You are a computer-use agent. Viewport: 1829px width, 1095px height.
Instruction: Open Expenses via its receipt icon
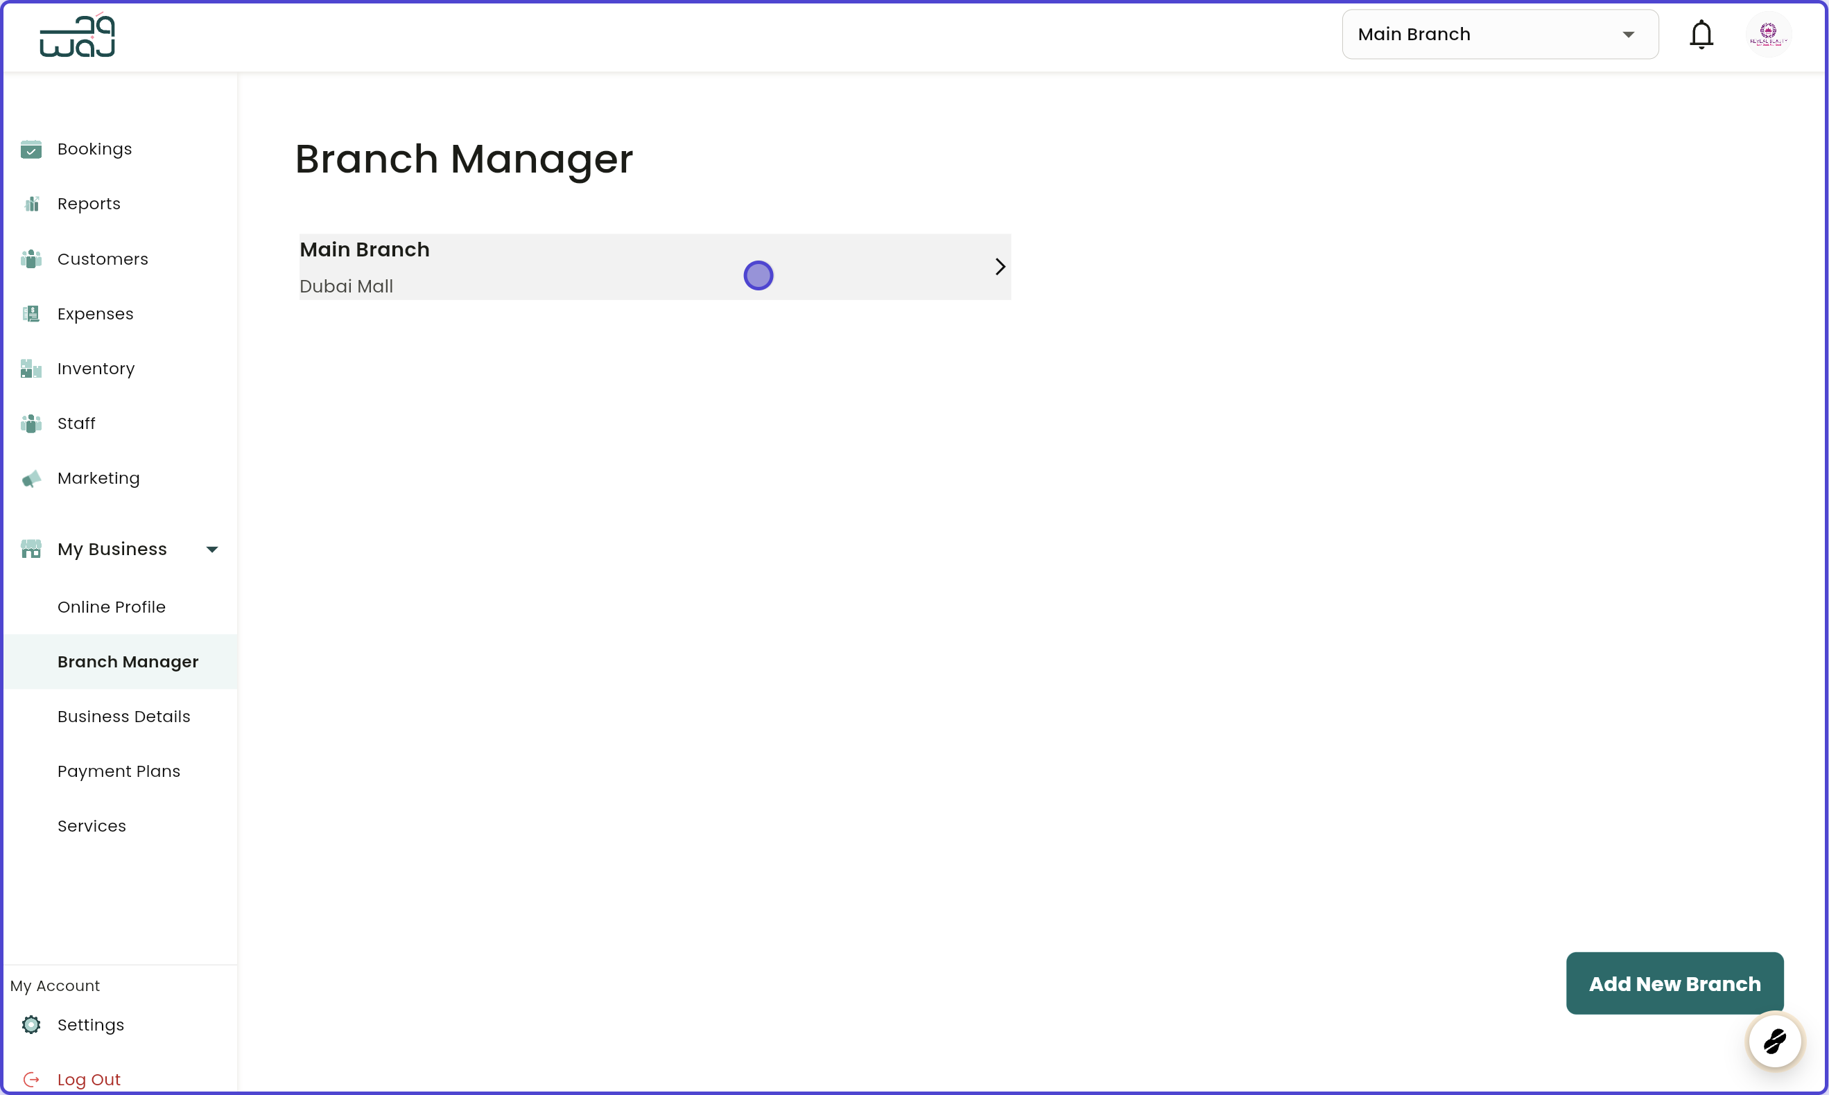31,313
